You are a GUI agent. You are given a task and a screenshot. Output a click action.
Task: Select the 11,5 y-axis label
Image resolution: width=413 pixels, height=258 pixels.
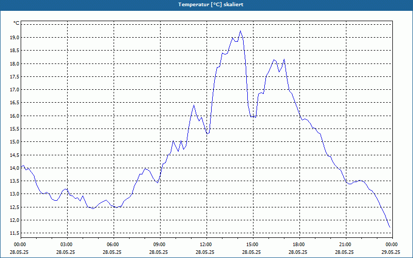(x=15, y=233)
